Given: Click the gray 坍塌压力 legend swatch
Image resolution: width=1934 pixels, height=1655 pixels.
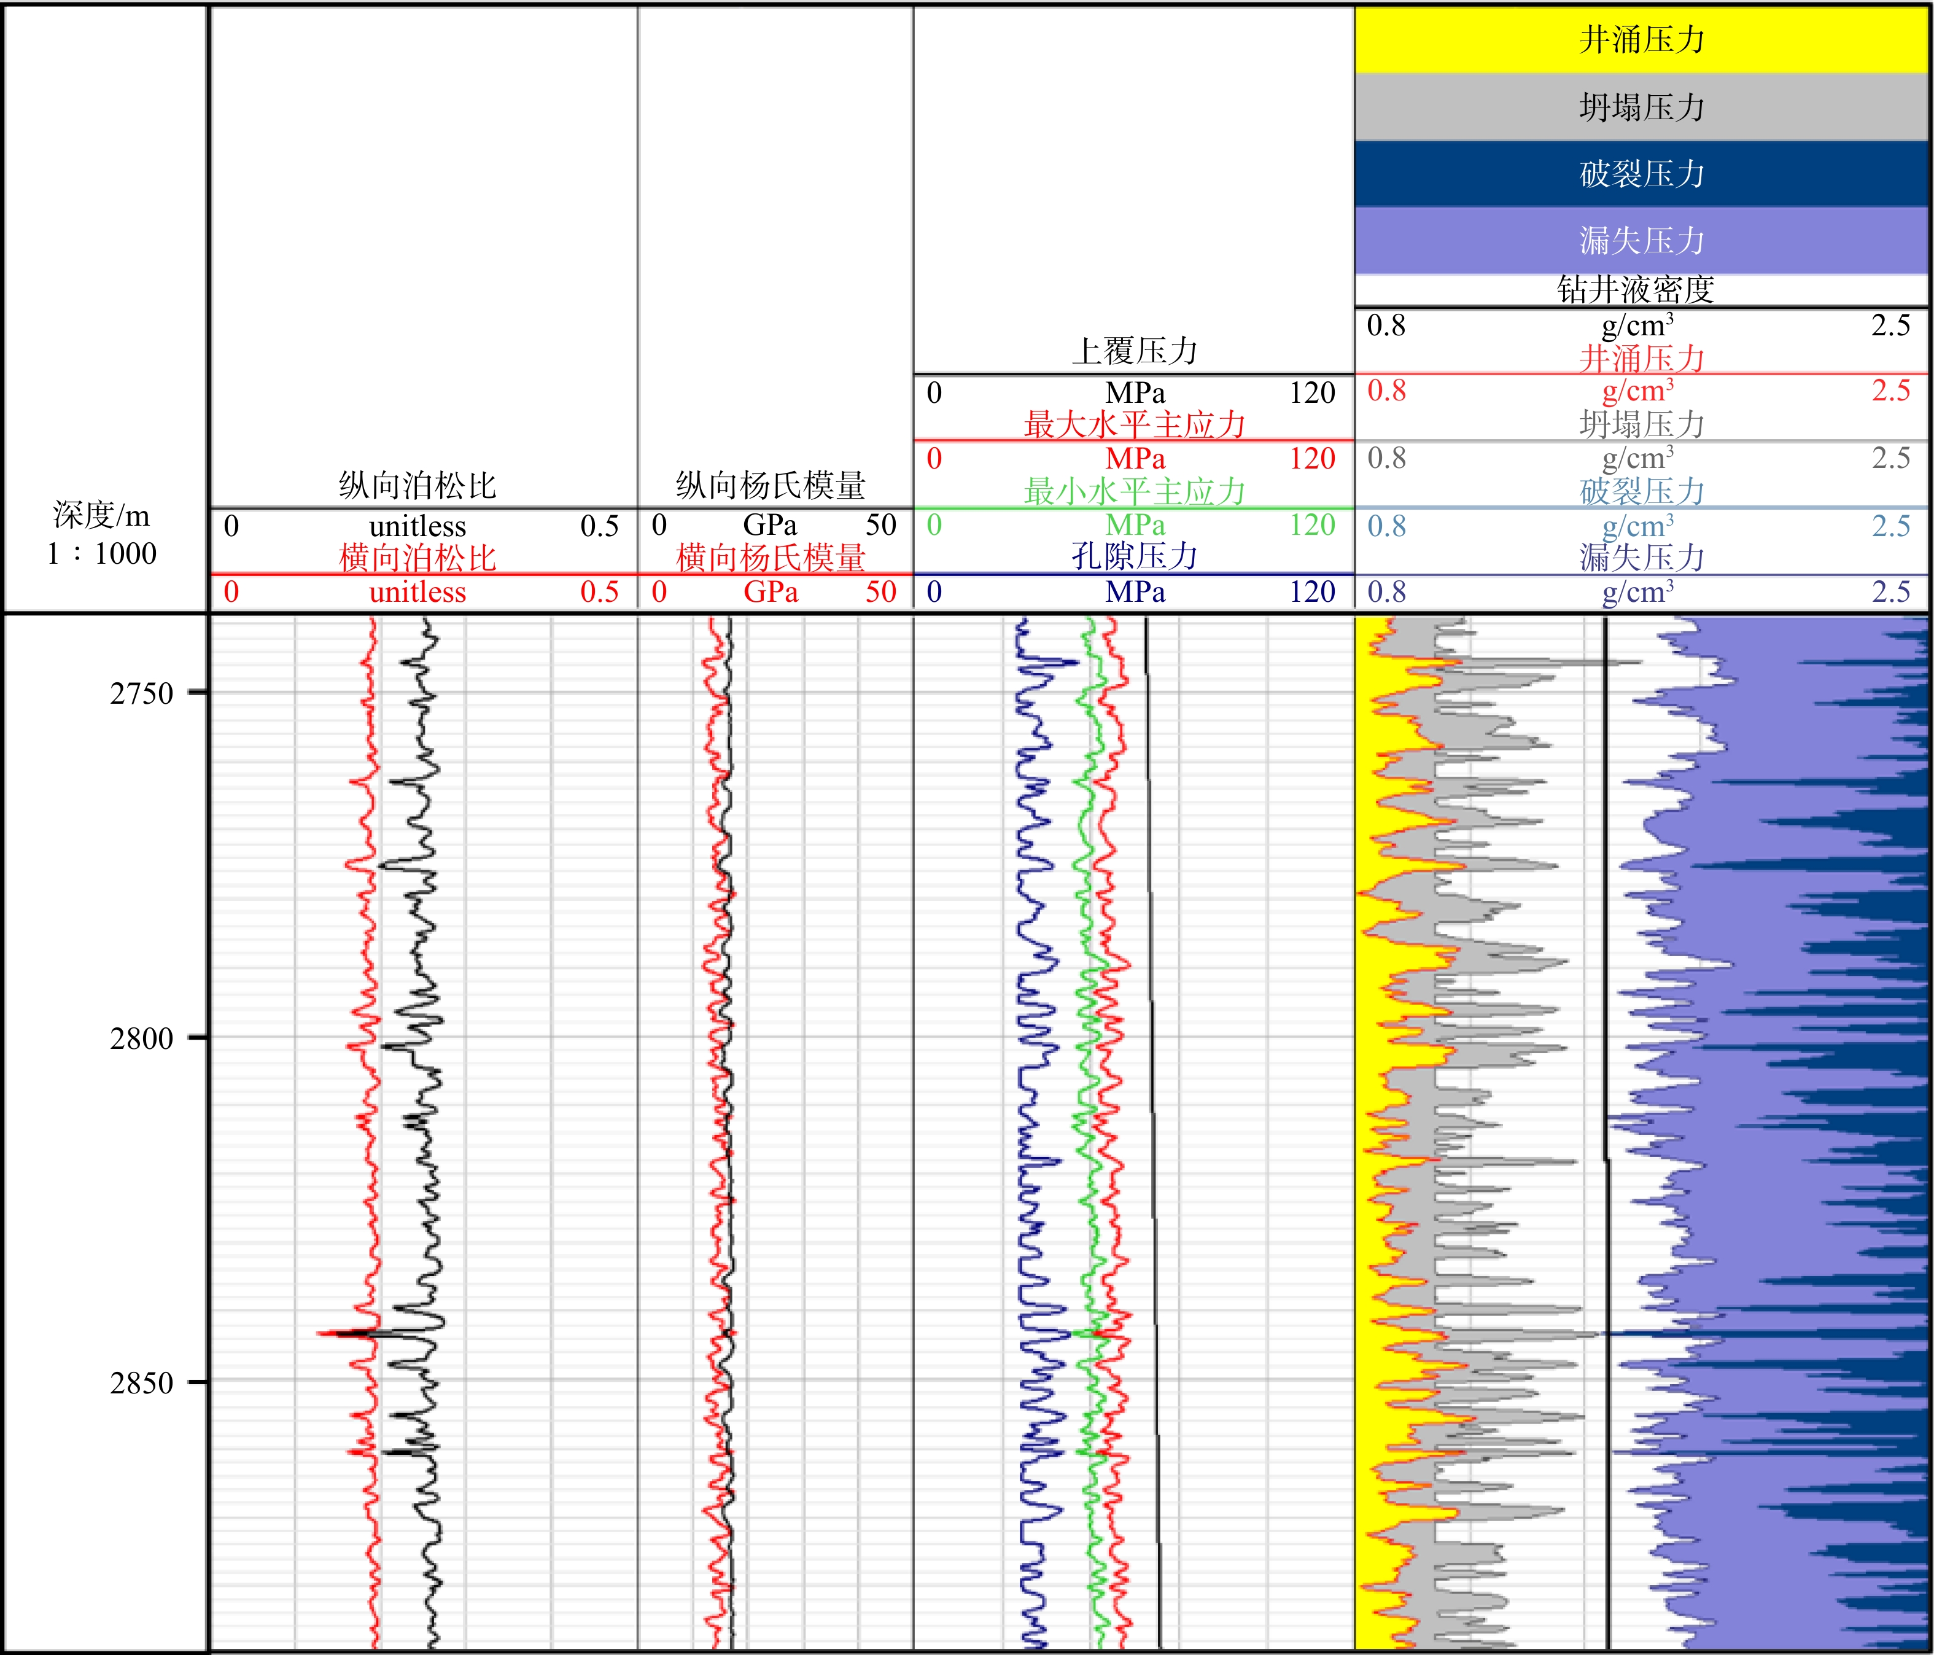Looking at the screenshot, I should pyautogui.click(x=1641, y=107).
